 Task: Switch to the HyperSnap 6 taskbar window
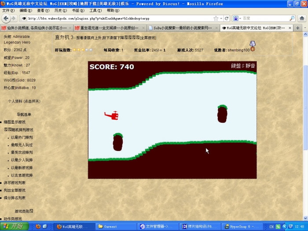[242, 227]
